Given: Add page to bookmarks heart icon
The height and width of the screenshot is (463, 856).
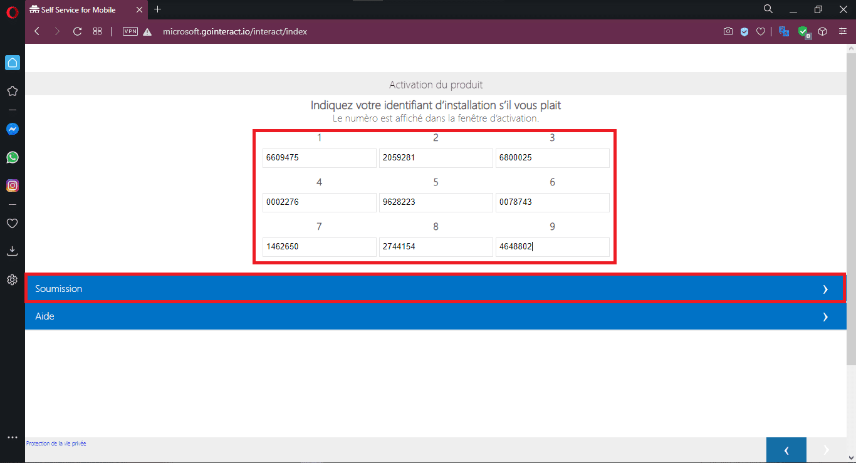Looking at the screenshot, I should [760, 31].
